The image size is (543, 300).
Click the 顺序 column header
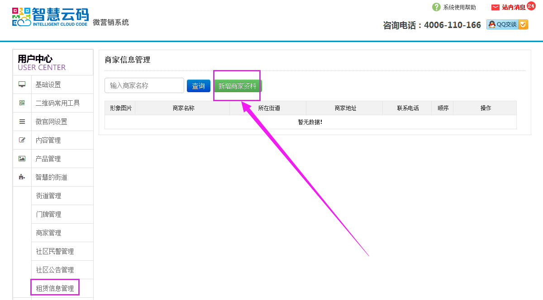pyautogui.click(x=443, y=108)
